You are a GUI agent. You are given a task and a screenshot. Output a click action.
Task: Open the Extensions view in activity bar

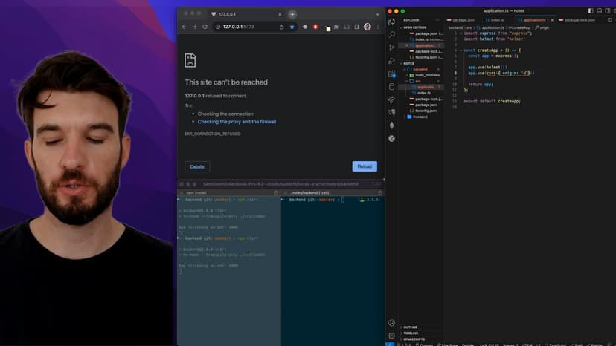click(392, 74)
